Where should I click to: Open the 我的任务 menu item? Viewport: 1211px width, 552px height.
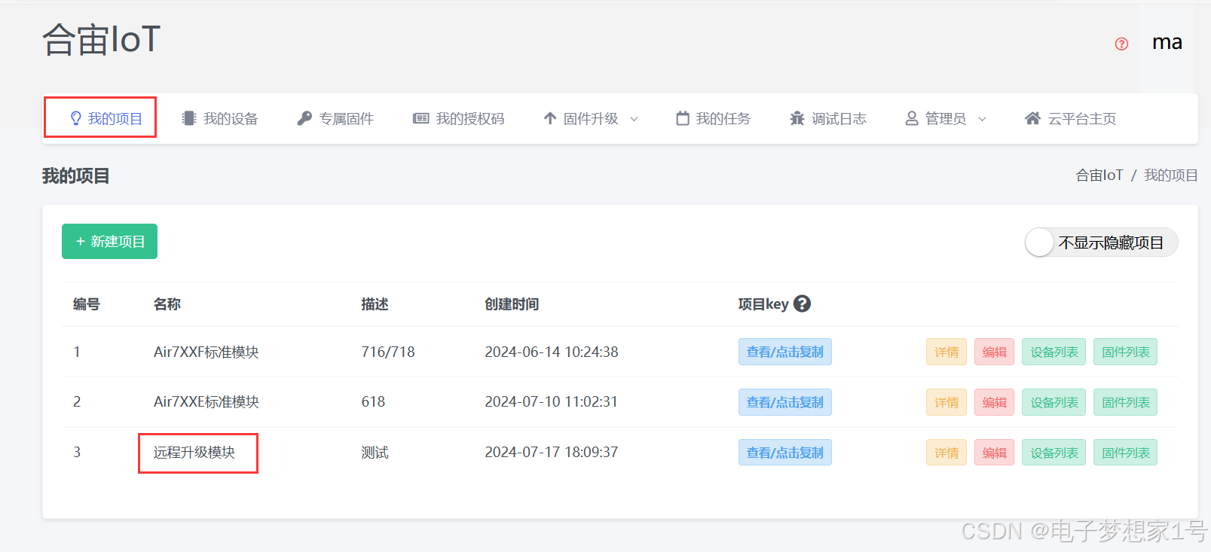(714, 118)
